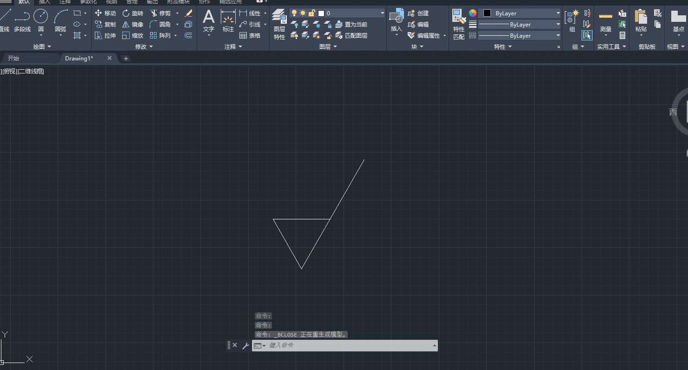Click the Leader (引线) button

tap(250, 24)
